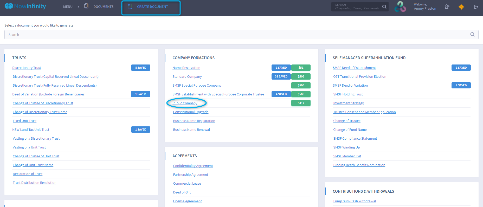The height and width of the screenshot is (207, 483).
Task: Open the License Agreement link
Action: click(x=188, y=201)
